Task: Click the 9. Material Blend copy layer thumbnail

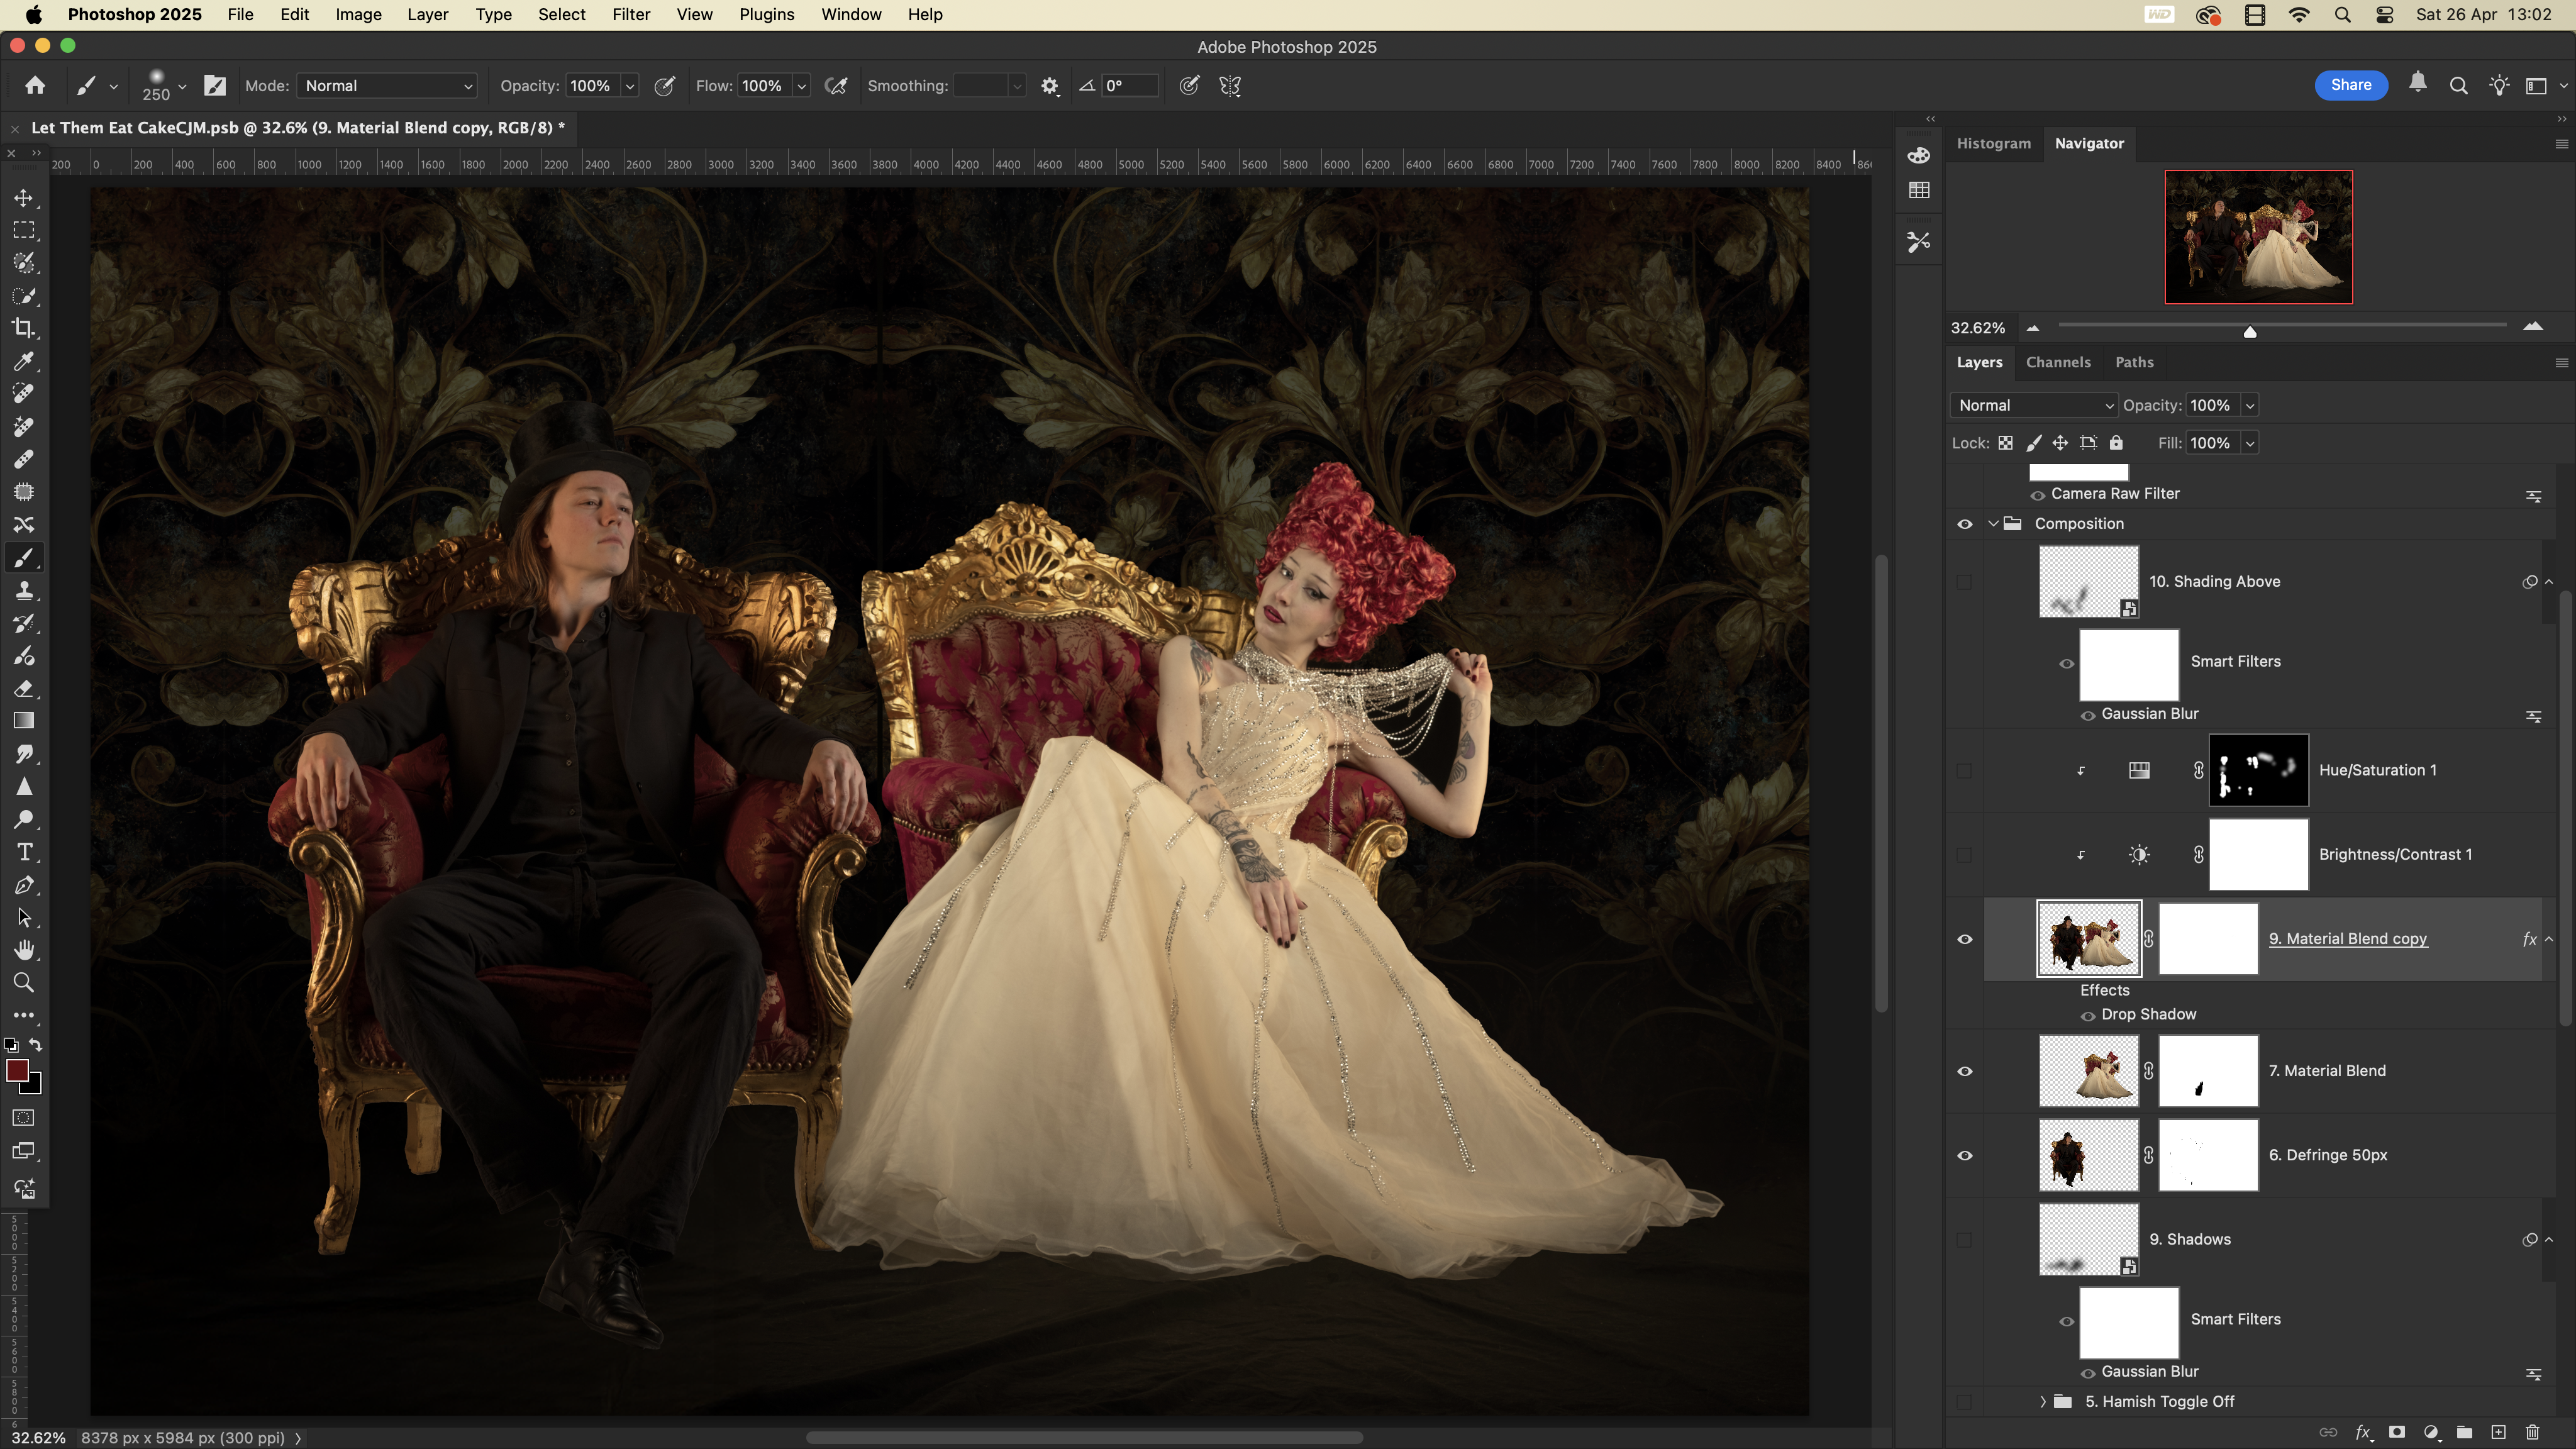Action: [2088, 939]
